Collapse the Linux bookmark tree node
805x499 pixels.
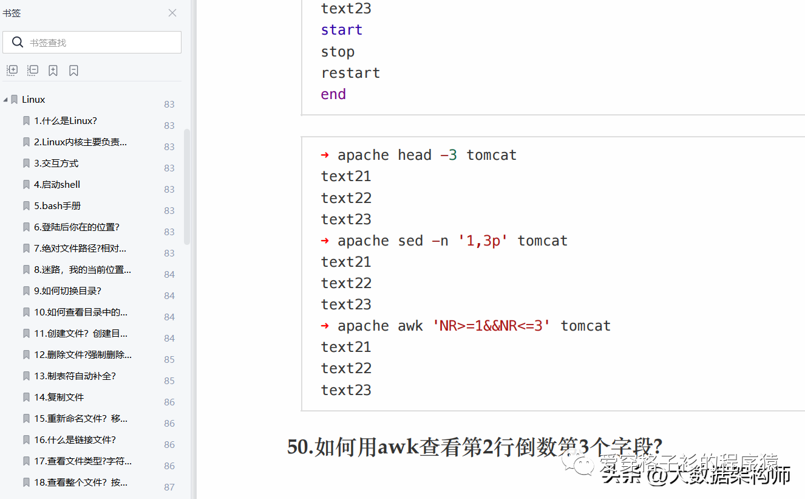pyautogui.click(x=5, y=99)
